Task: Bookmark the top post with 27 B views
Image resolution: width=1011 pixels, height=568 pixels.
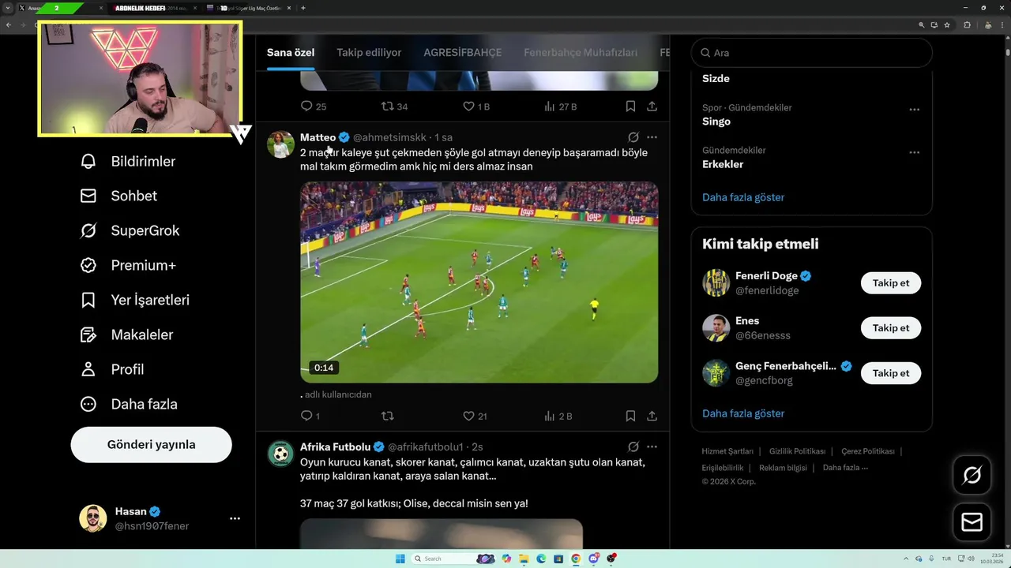Action: (x=630, y=106)
